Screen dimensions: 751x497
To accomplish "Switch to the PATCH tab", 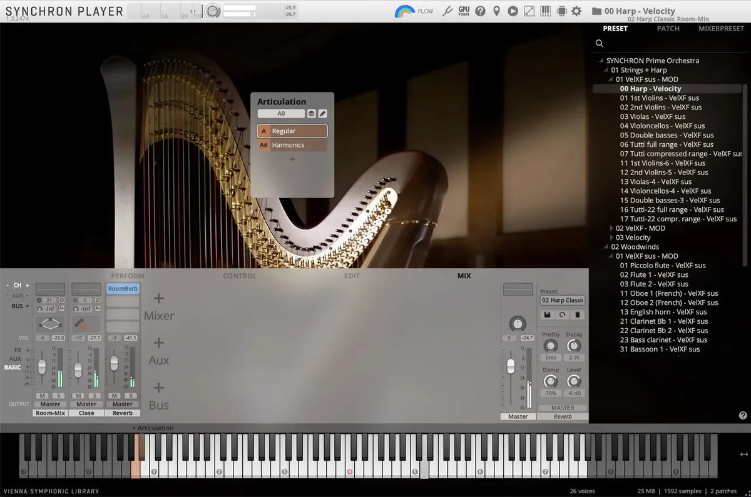I will (668, 29).
